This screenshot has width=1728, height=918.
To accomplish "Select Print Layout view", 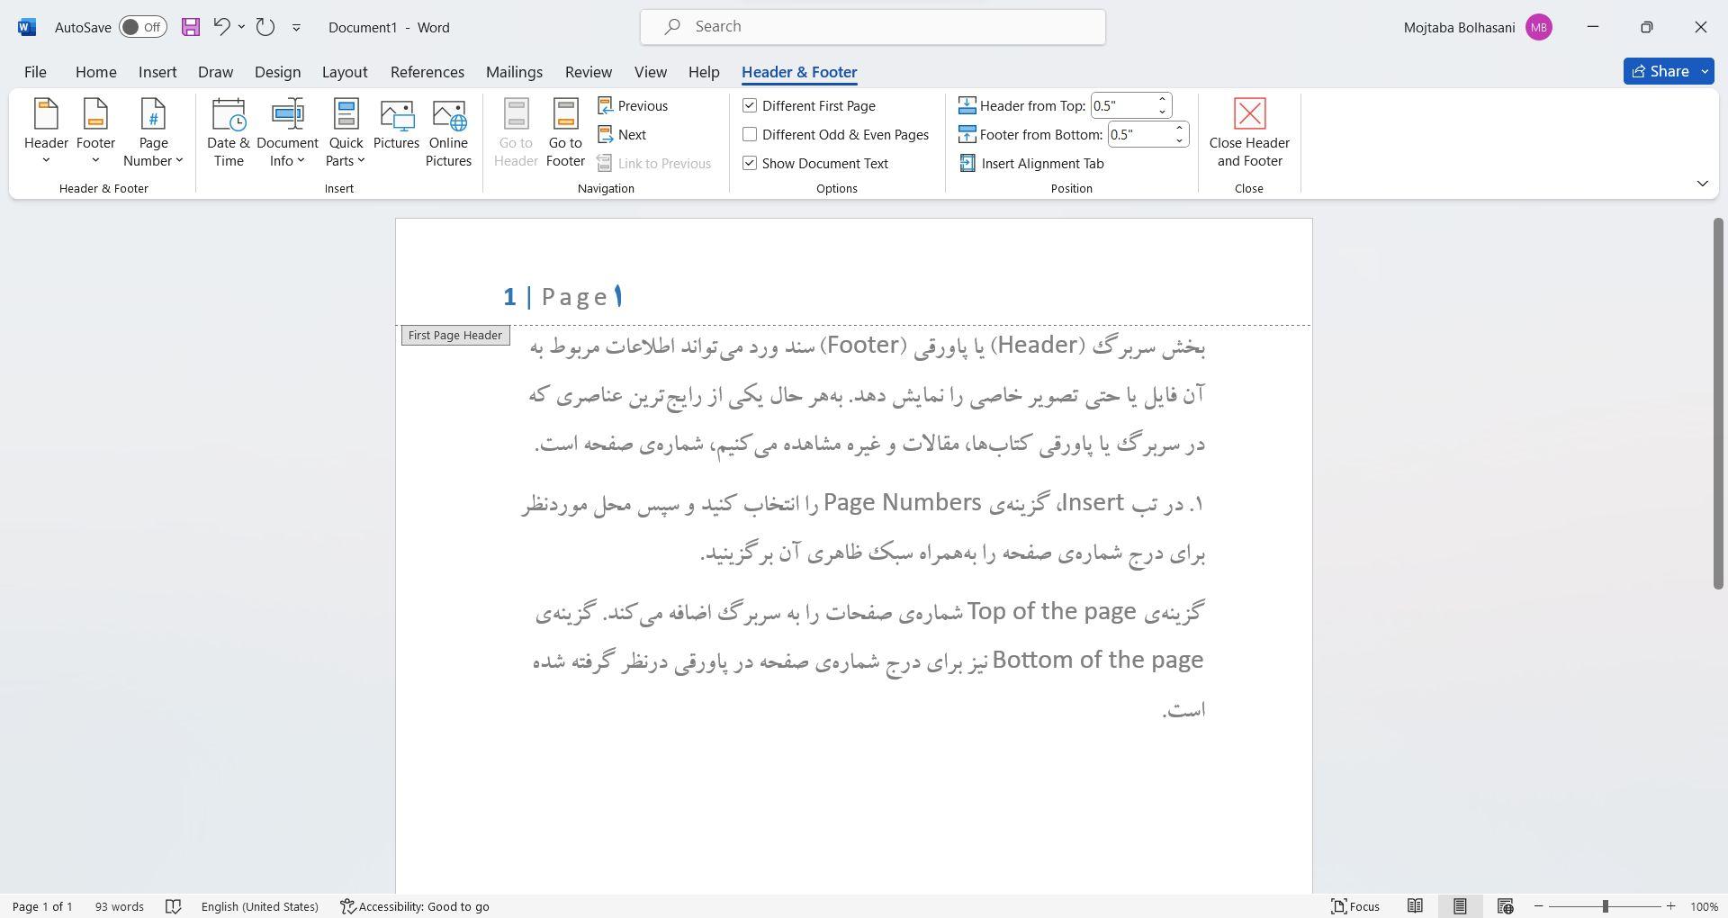I will (x=1460, y=906).
